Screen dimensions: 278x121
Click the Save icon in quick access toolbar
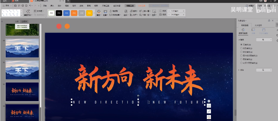click(15, 6)
